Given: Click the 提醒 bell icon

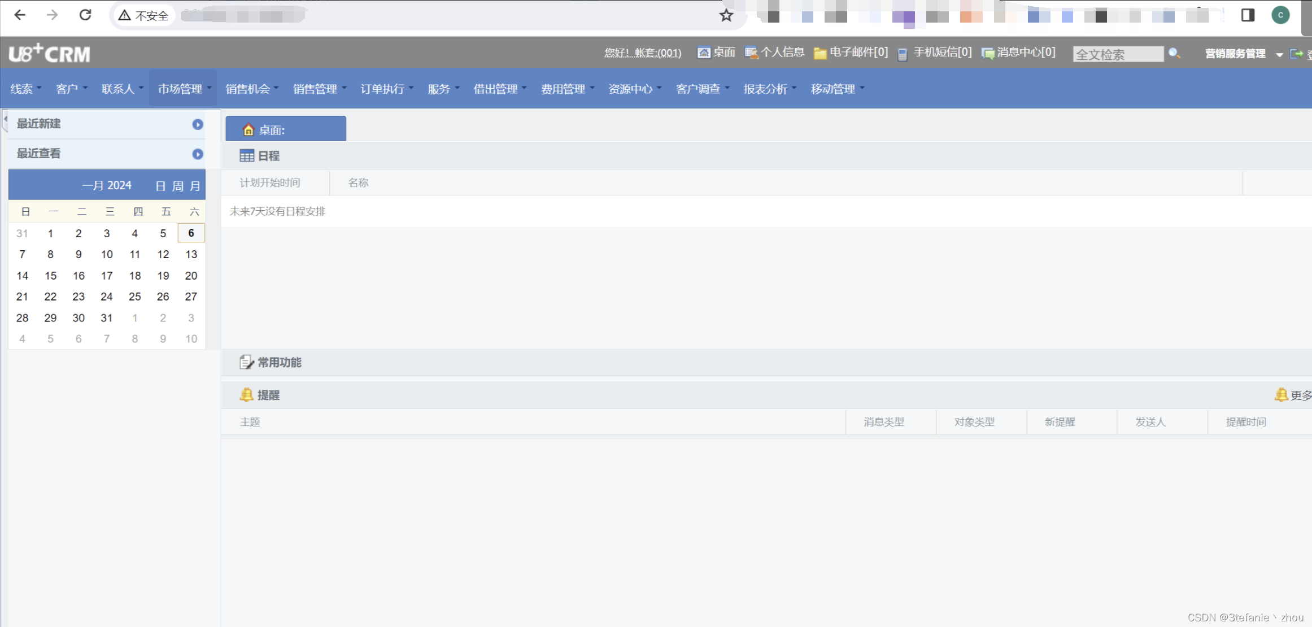Looking at the screenshot, I should (x=246, y=395).
